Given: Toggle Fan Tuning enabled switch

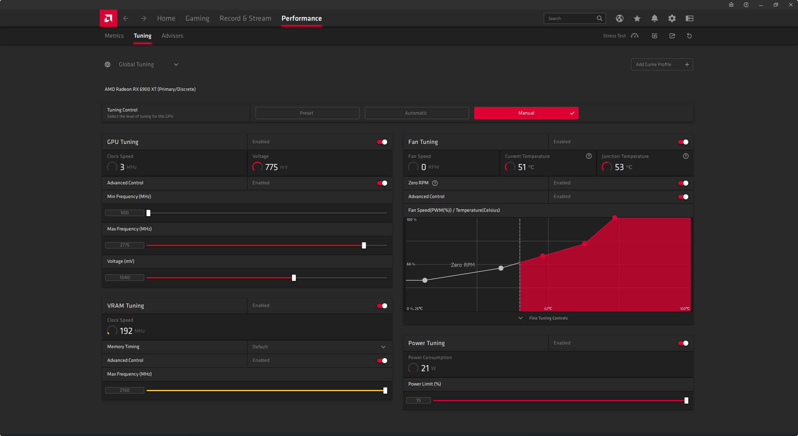Looking at the screenshot, I should [683, 142].
